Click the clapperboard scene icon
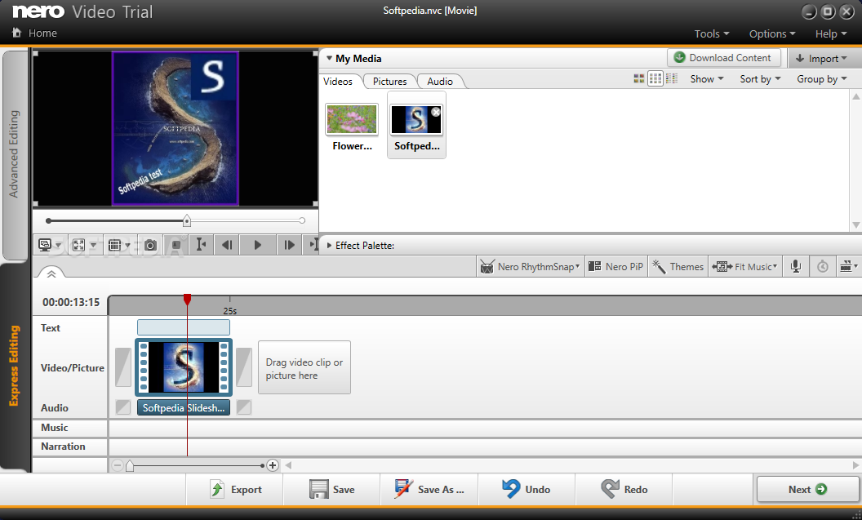 (x=846, y=267)
